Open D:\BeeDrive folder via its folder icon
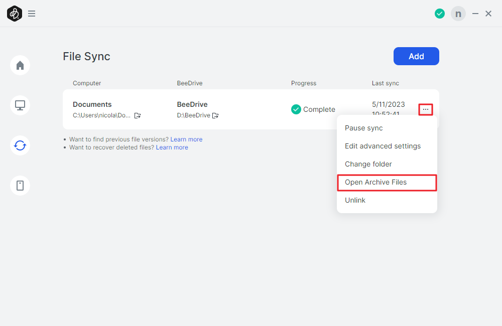This screenshot has height=326, width=502. click(215, 115)
